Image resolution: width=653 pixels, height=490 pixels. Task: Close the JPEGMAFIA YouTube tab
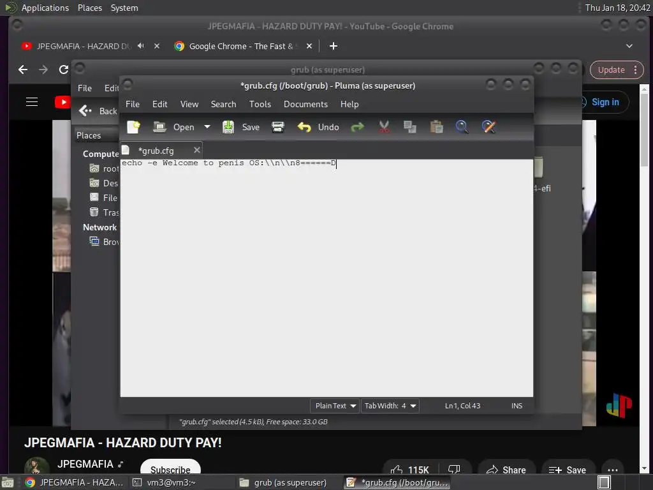click(x=157, y=46)
